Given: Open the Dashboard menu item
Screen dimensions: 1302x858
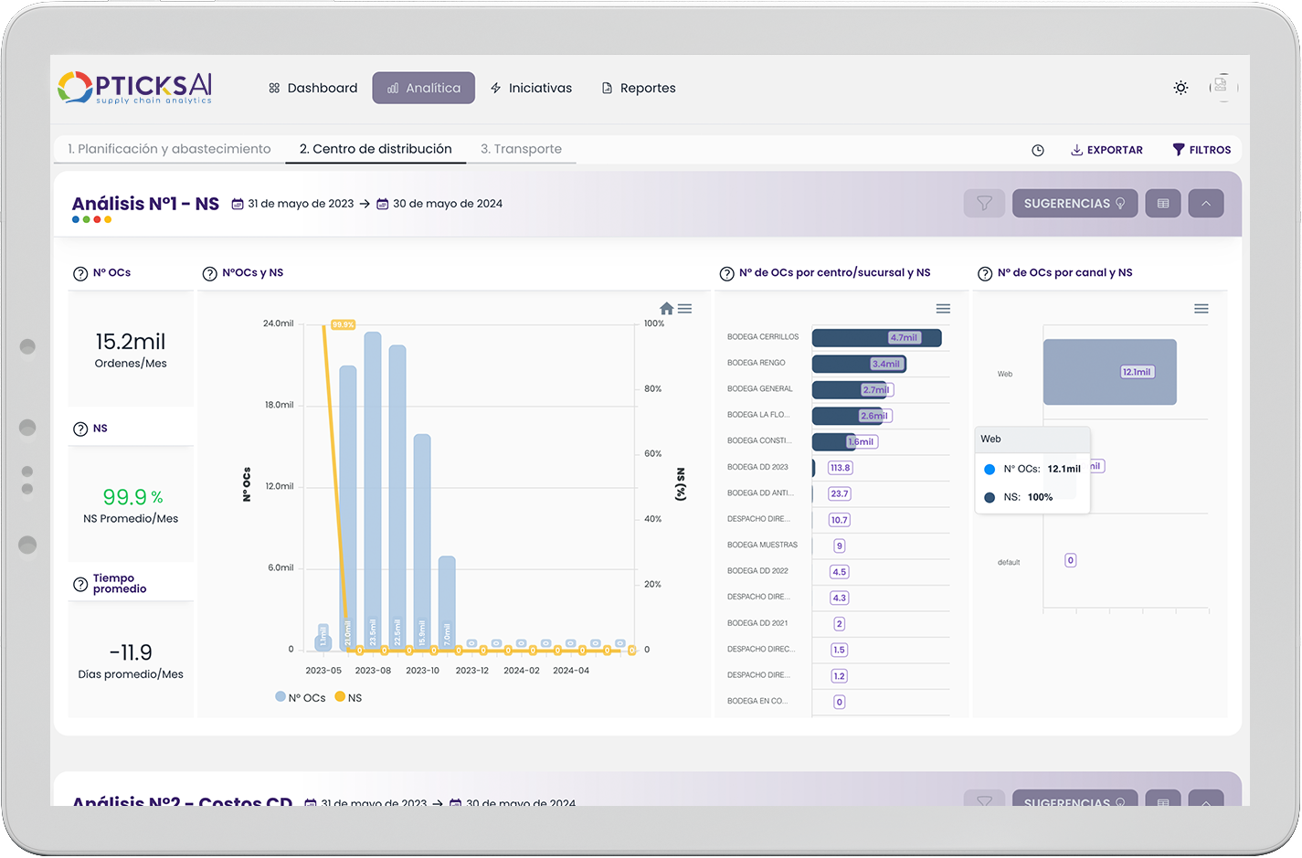Looking at the screenshot, I should [312, 88].
